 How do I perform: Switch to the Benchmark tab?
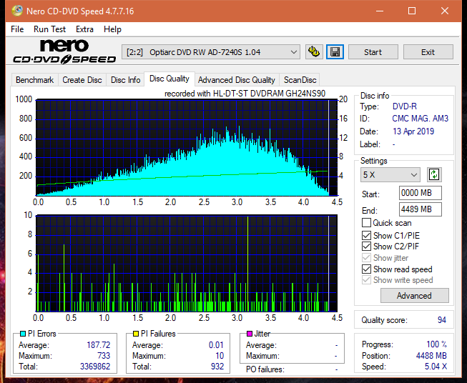click(35, 80)
